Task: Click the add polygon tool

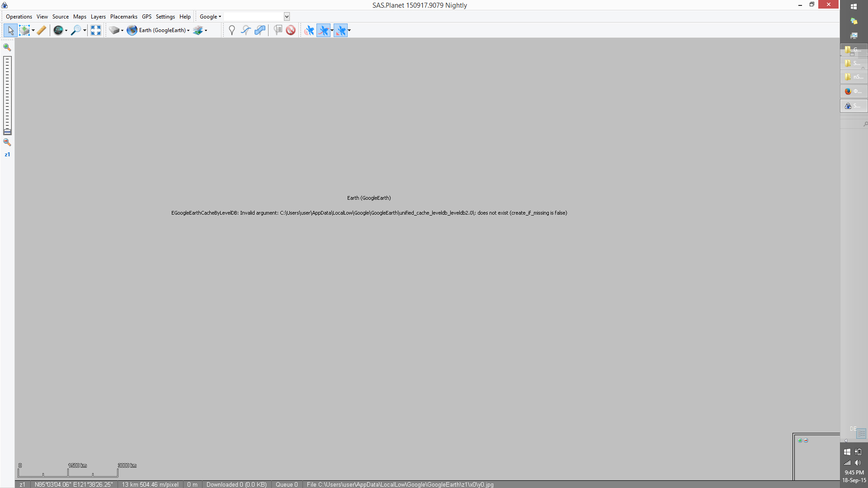Action: click(x=260, y=30)
